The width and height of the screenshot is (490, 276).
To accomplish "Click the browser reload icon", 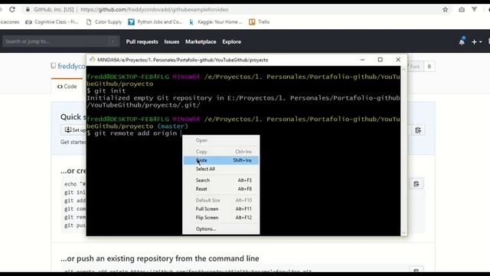I will pos(12,9).
